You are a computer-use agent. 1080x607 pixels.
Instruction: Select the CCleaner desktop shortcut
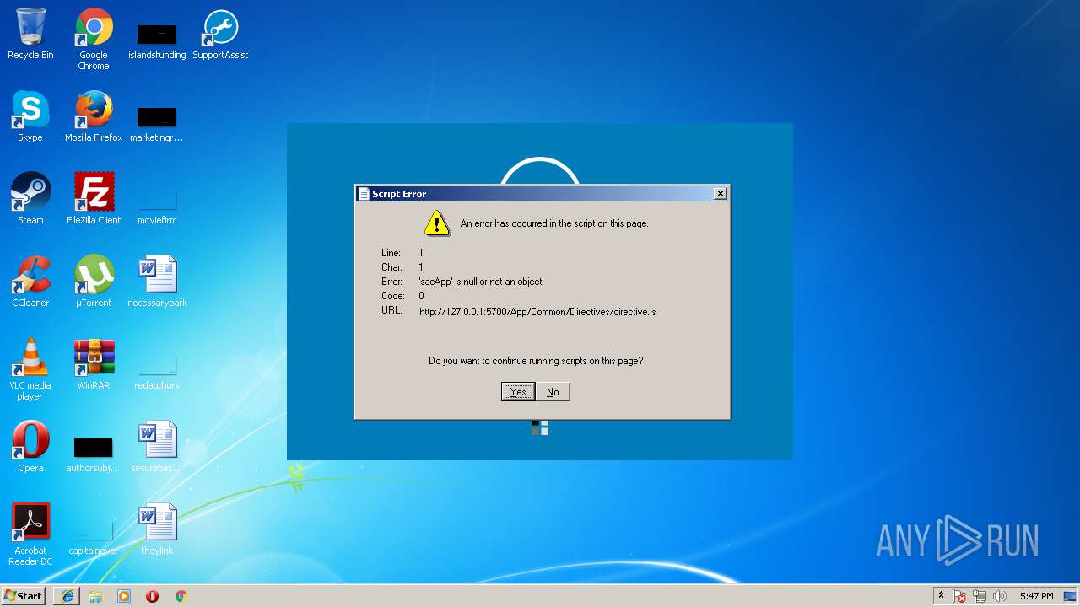30,282
